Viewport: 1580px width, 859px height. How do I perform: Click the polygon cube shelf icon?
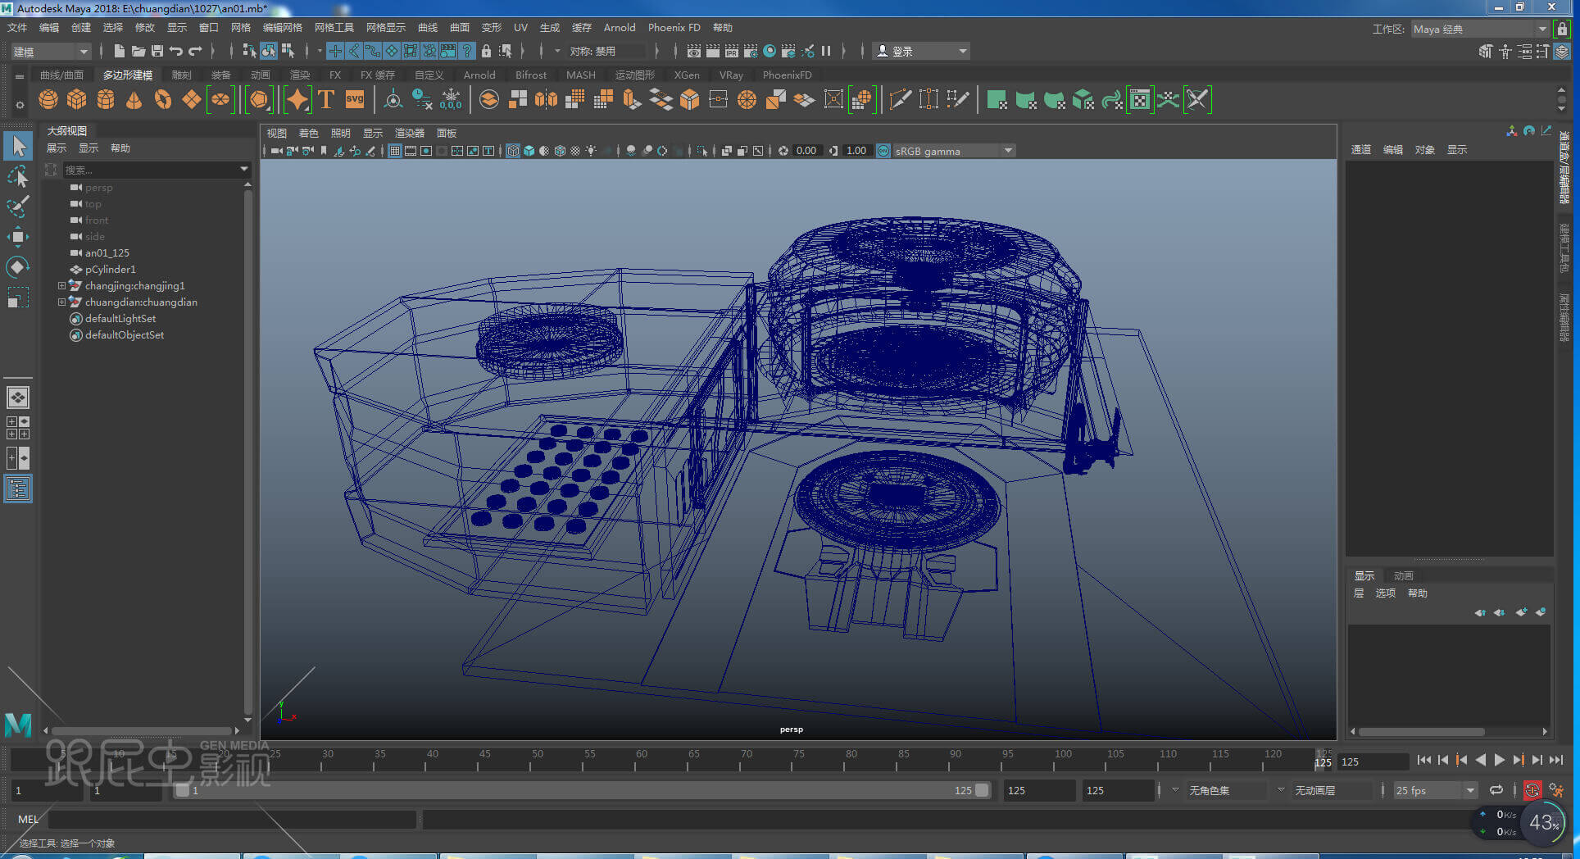click(x=77, y=100)
